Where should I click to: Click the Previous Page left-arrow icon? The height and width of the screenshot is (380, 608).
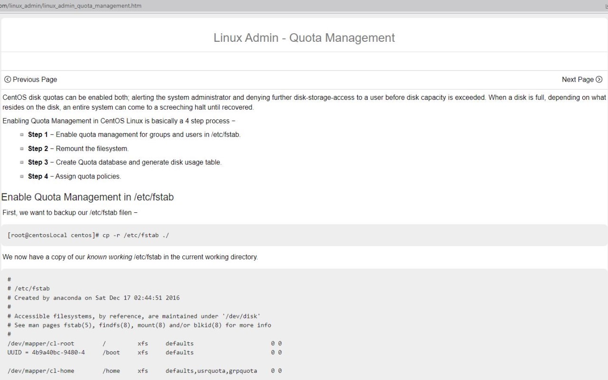coord(8,79)
